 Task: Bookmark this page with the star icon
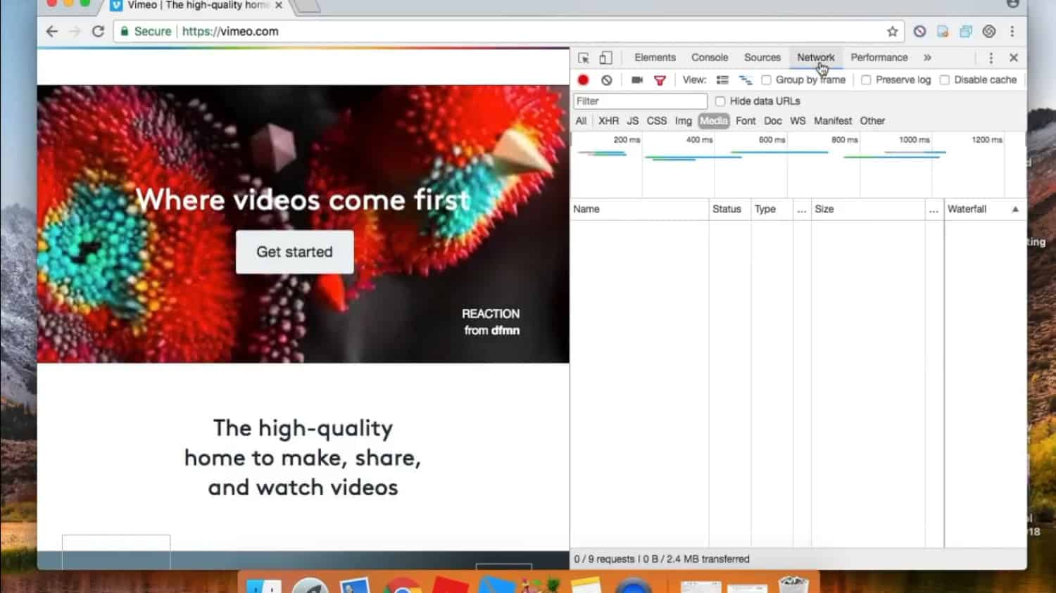point(893,31)
